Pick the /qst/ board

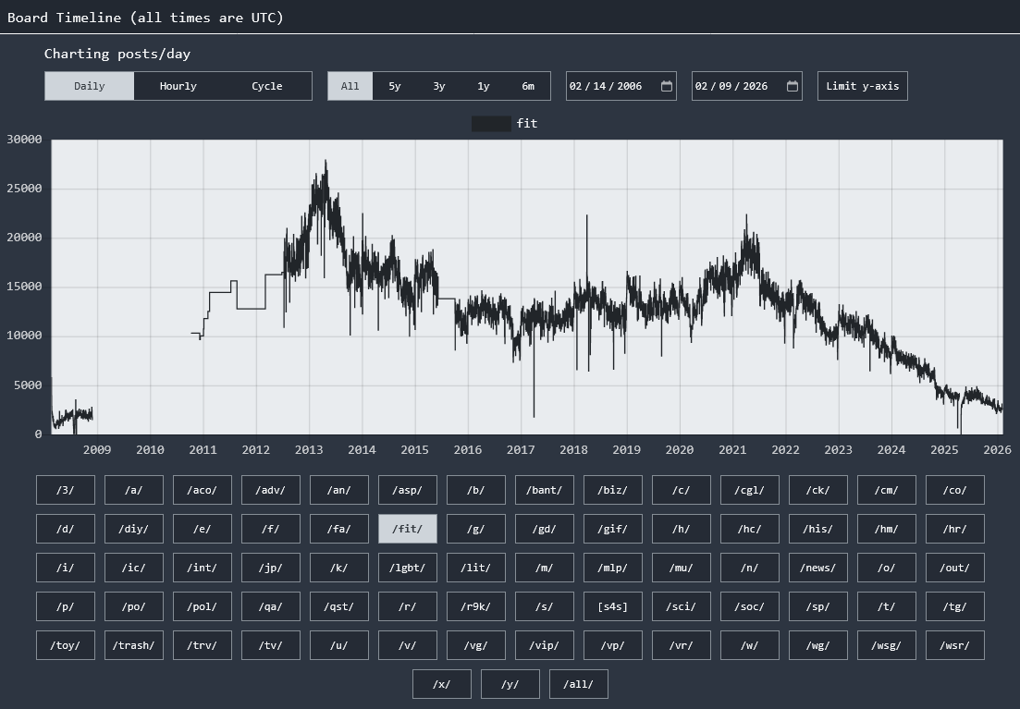[x=339, y=607]
